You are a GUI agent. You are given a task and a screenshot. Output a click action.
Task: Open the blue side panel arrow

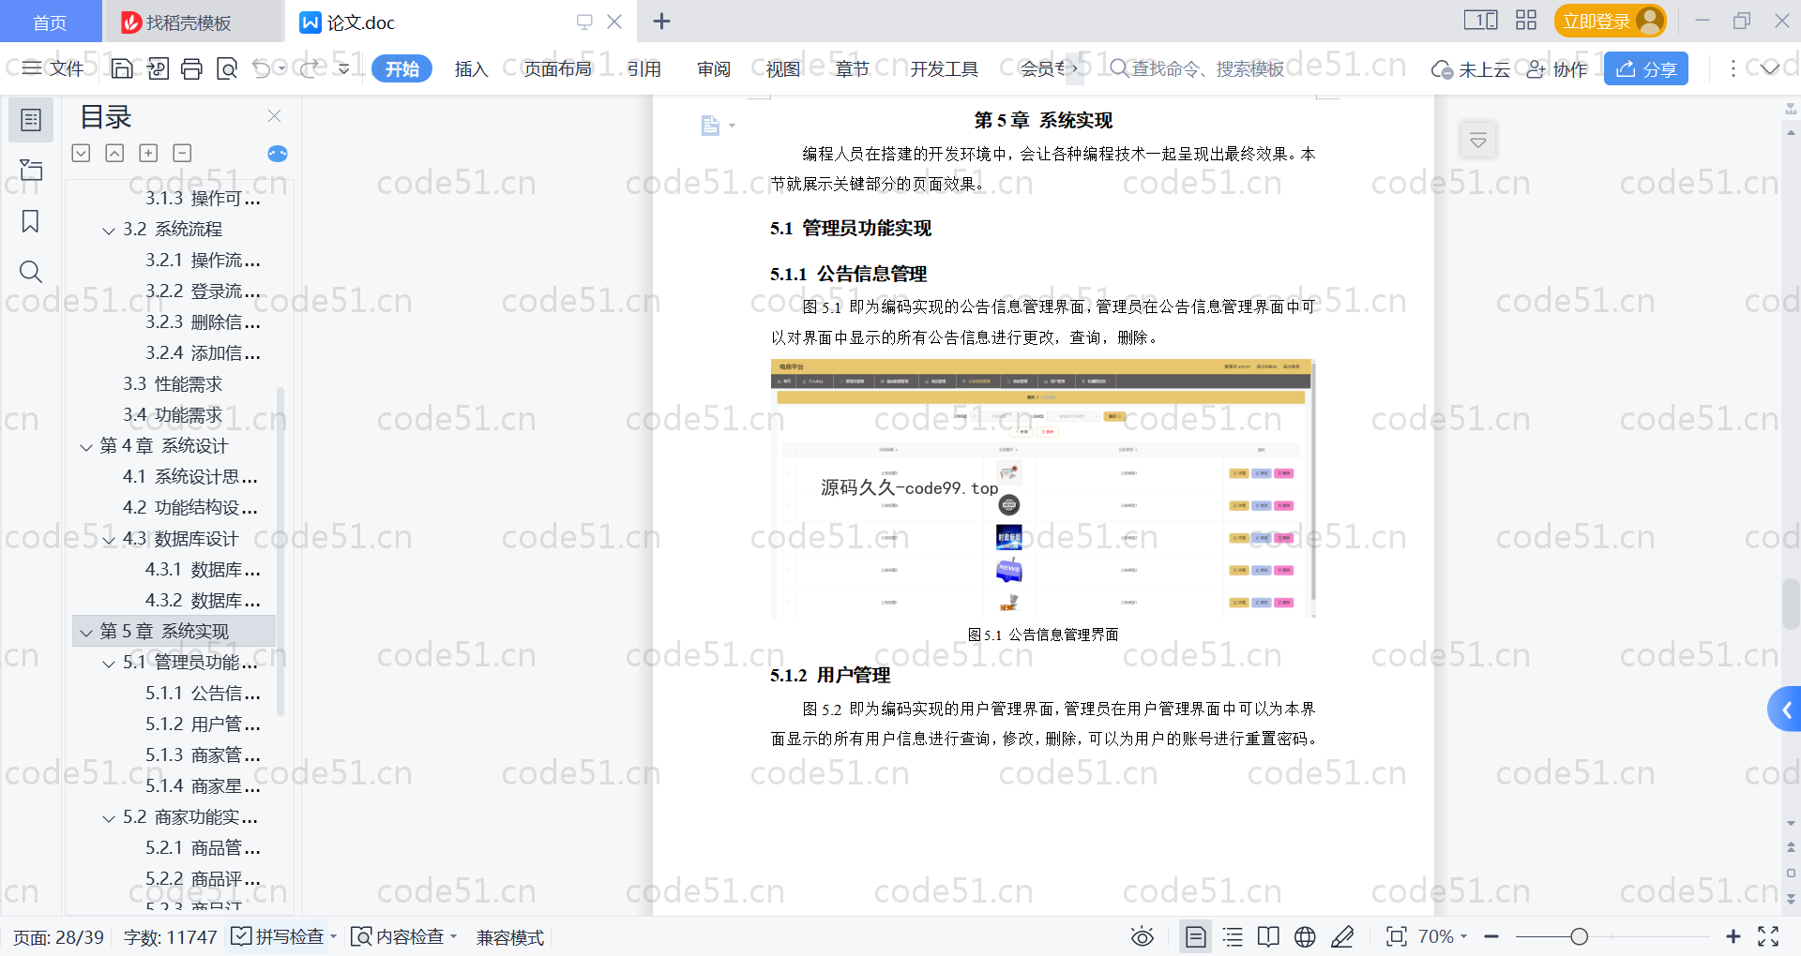1785,710
